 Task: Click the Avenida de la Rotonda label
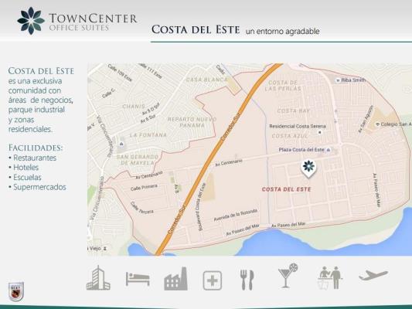point(236,216)
